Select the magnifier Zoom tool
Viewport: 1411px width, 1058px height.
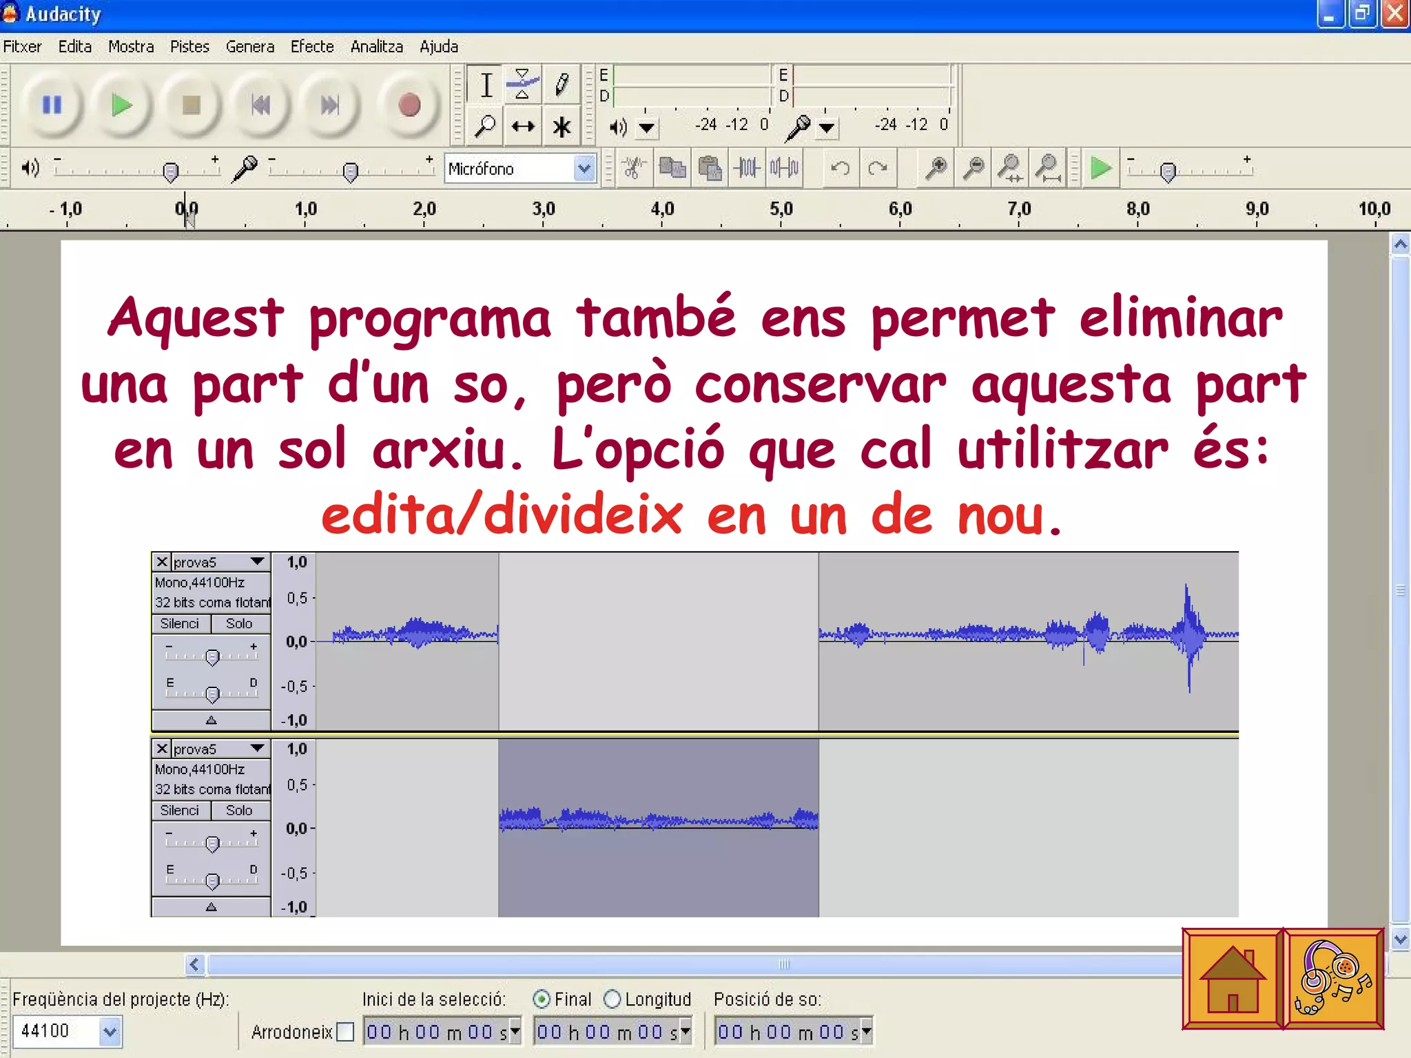click(486, 126)
